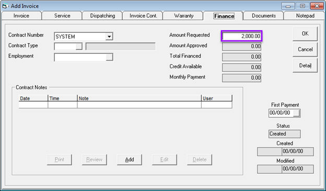Click the Cancel button
The width and height of the screenshot is (326, 191).
[305, 50]
